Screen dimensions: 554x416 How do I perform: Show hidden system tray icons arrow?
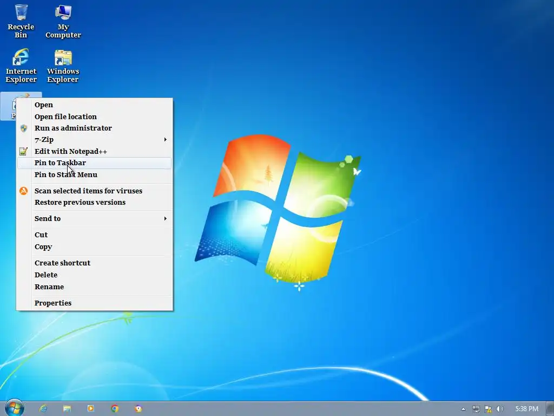coord(463,409)
